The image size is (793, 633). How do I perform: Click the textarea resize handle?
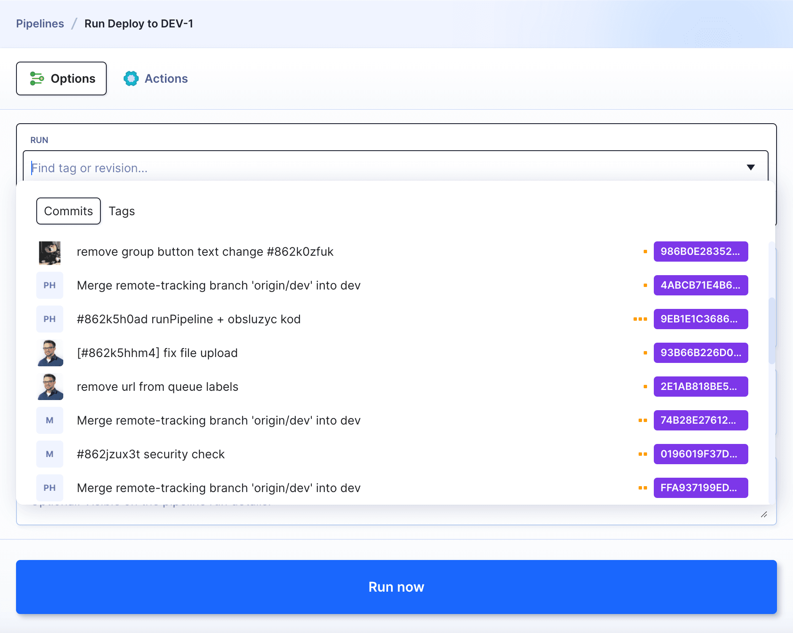(764, 514)
